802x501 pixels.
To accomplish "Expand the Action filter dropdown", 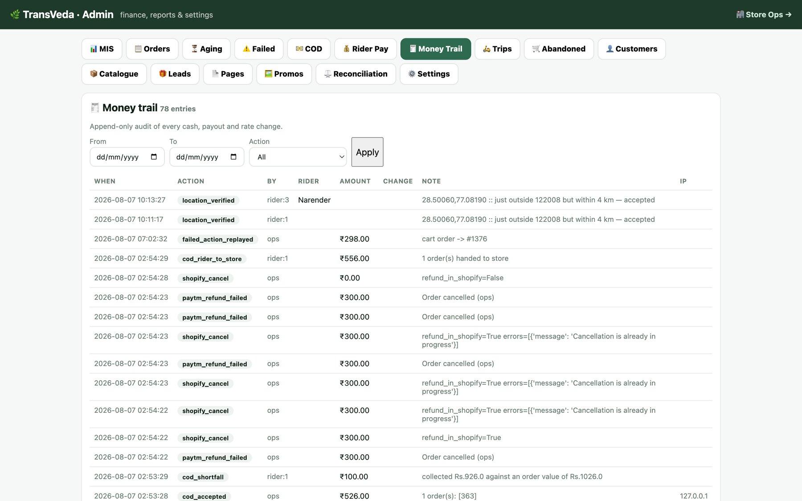I will [x=298, y=157].
